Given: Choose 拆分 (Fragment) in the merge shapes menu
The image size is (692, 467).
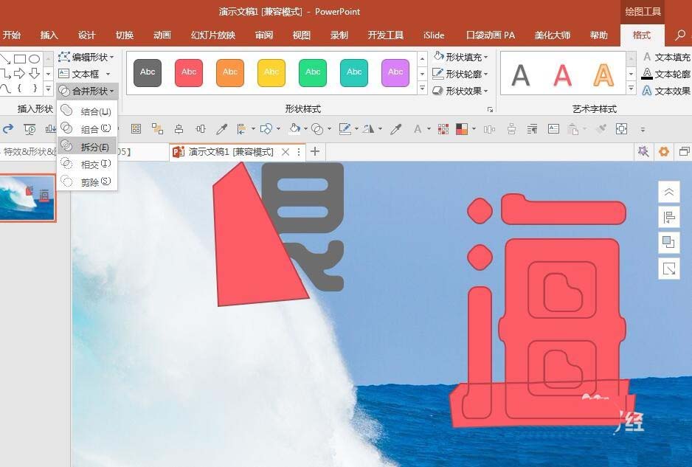Looking at the screenshot, I should tap(87, 147).
